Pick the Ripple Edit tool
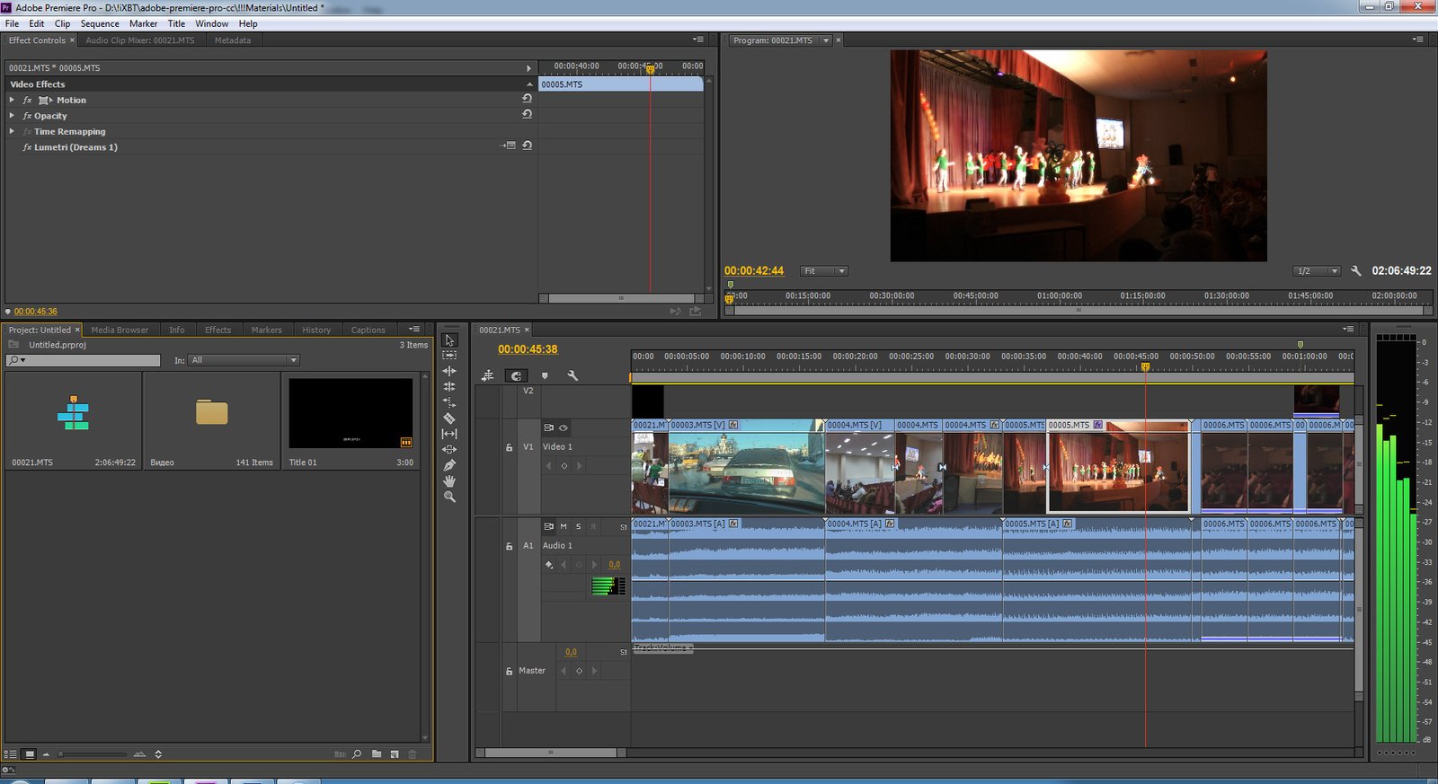The image size is (1438, 784). 449,371
